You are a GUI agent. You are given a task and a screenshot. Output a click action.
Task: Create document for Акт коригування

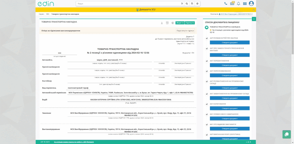[230, 108]
